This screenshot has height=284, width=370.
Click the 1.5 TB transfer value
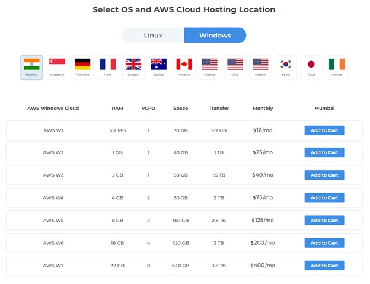[x=219, y=175]
